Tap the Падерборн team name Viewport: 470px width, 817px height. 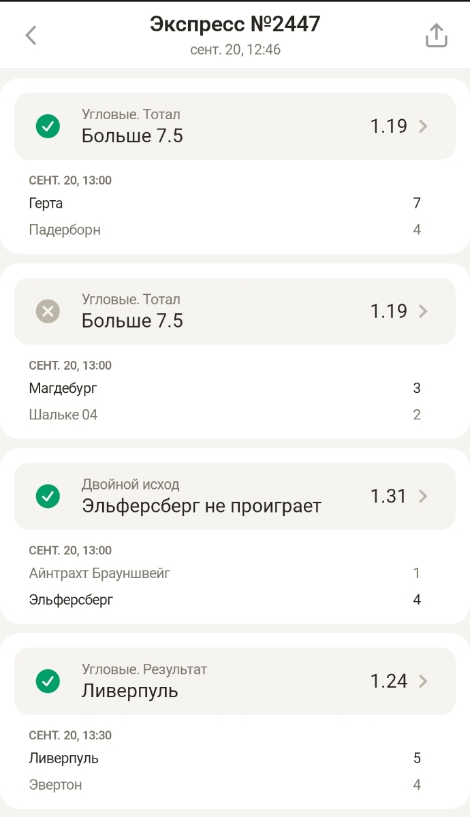[65, 229]
